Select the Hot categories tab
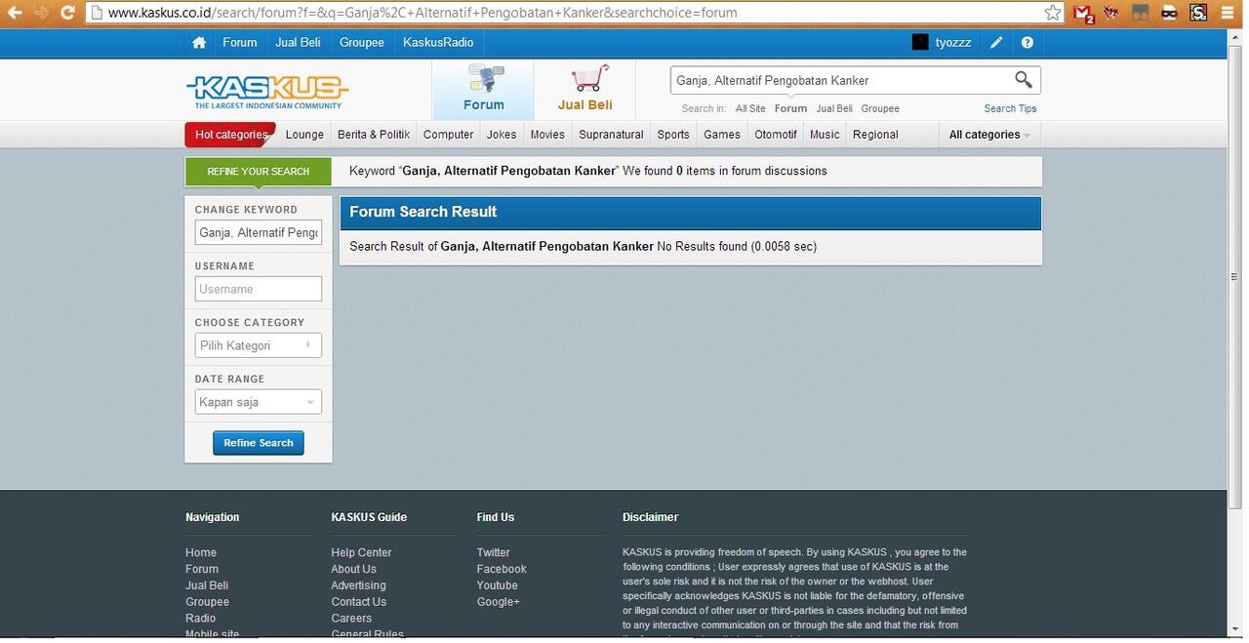Viewport: 1249px width, 643px height. coord(230,135)
